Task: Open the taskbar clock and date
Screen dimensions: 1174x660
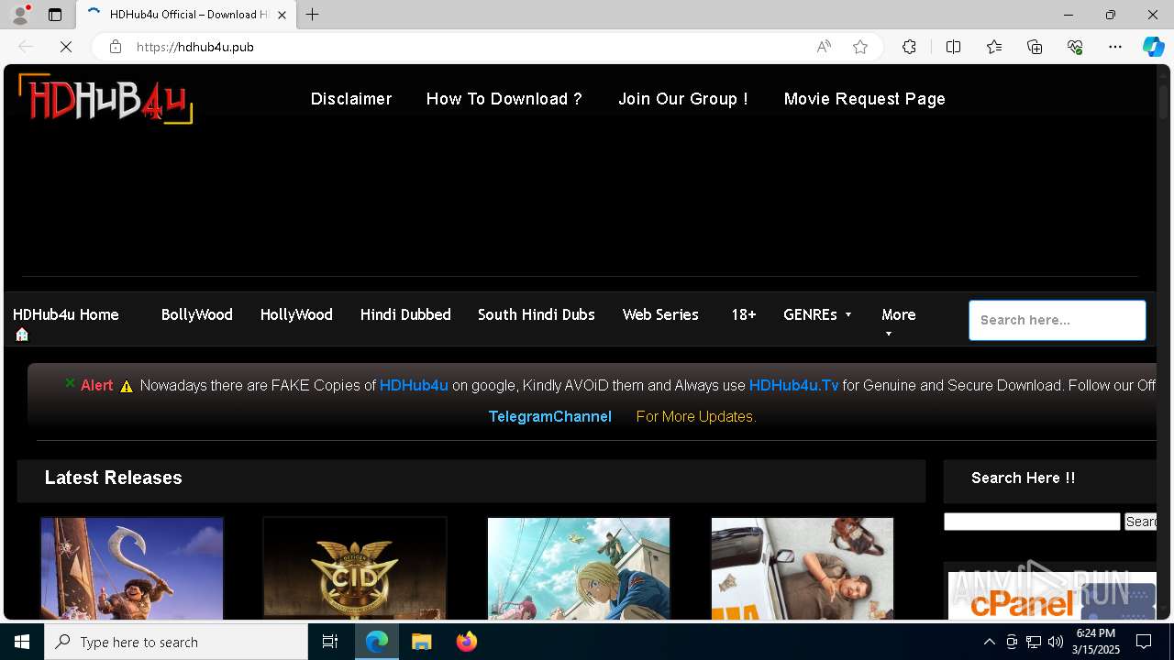Action: [x=1096, y=642]
